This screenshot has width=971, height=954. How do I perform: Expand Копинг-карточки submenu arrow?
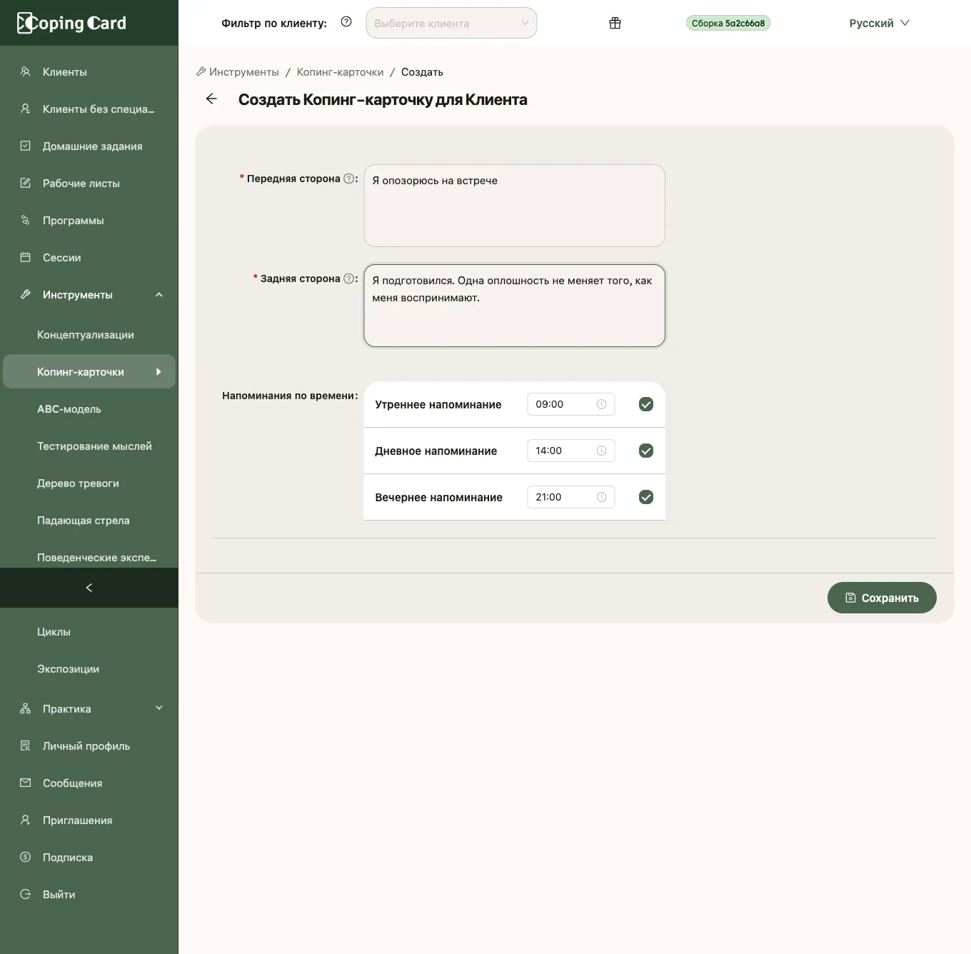(159, 371)
